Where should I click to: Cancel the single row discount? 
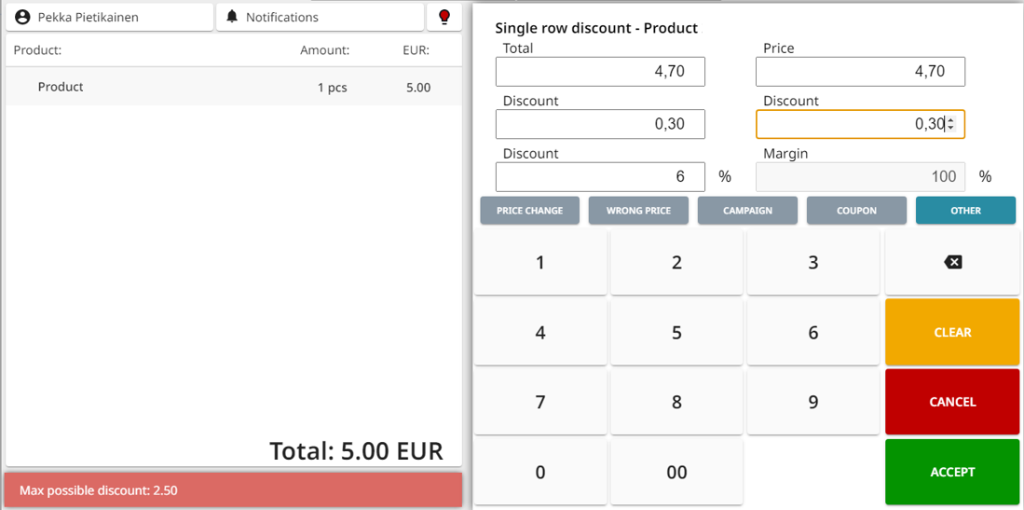[x=952, y=402]
